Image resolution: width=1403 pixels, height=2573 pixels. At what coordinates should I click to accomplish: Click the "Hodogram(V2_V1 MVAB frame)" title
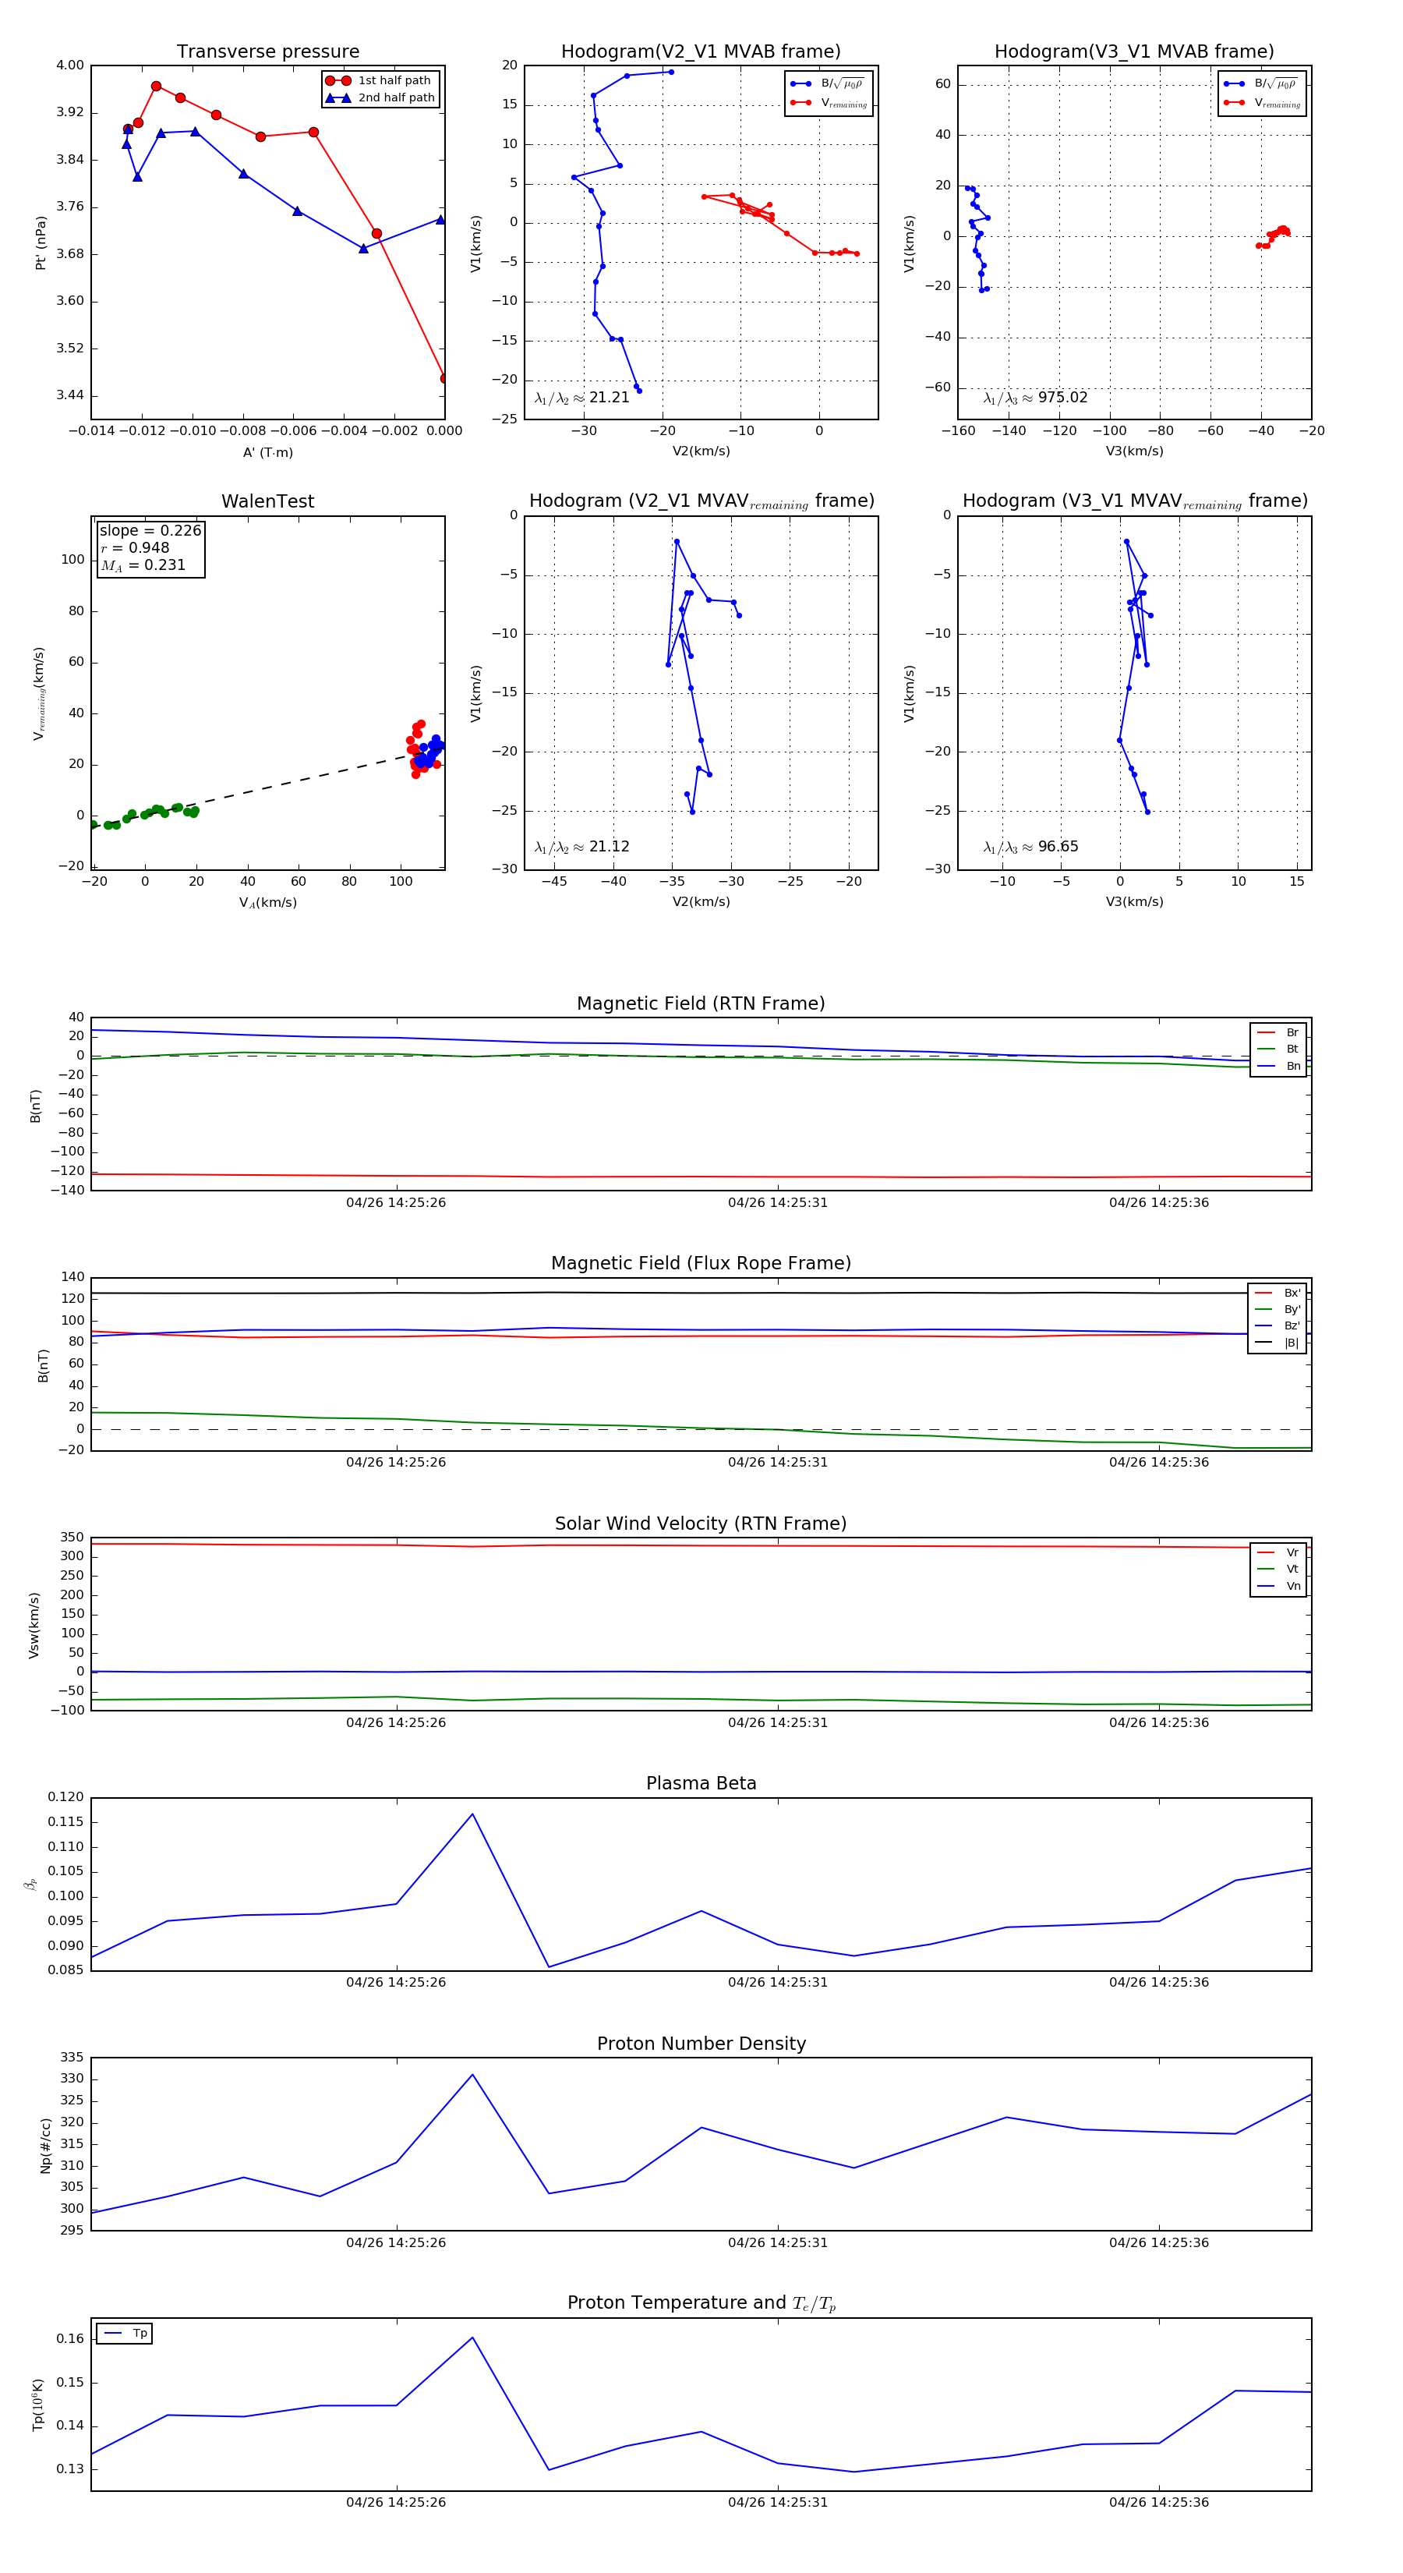click(x=701, y=52)
